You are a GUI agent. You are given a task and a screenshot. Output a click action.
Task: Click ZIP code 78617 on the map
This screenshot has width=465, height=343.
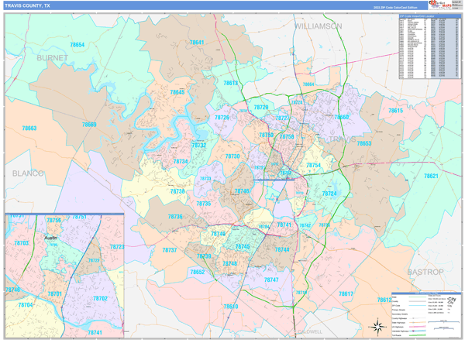point(346,294)
